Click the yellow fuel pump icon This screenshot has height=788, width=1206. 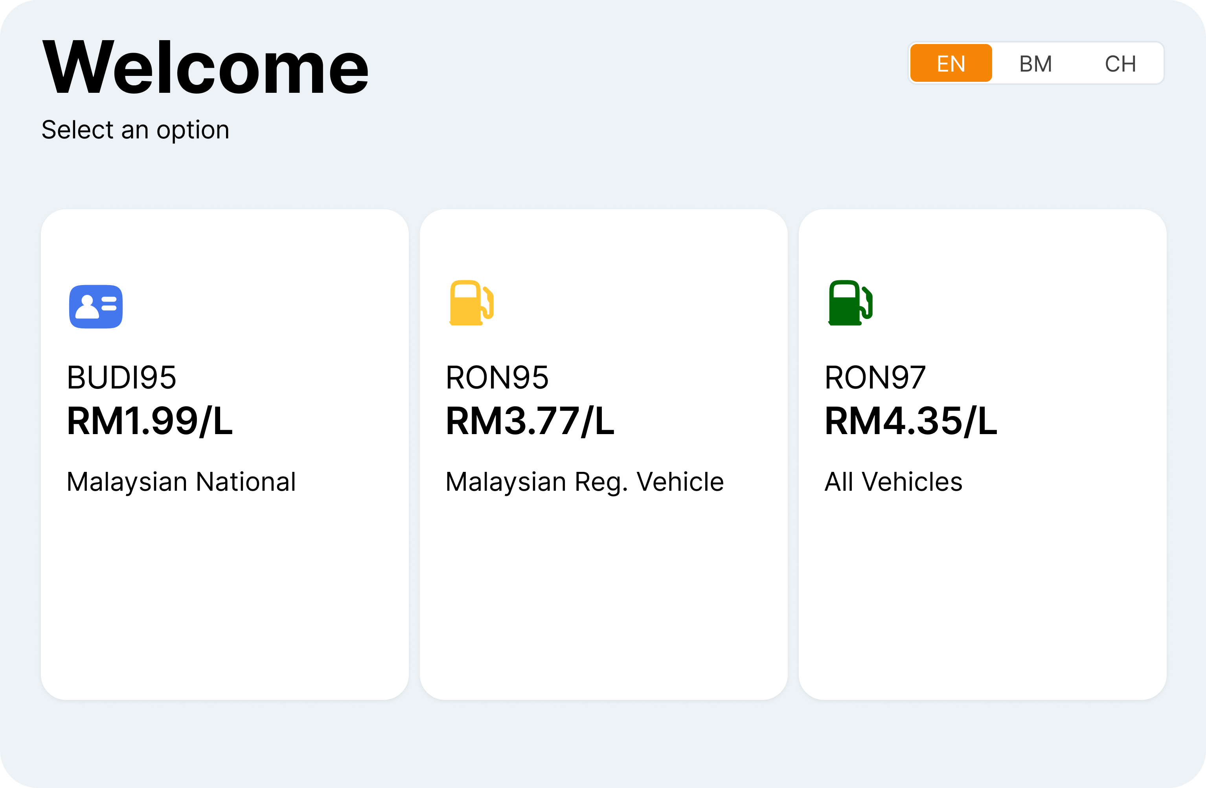click(471, 302)
